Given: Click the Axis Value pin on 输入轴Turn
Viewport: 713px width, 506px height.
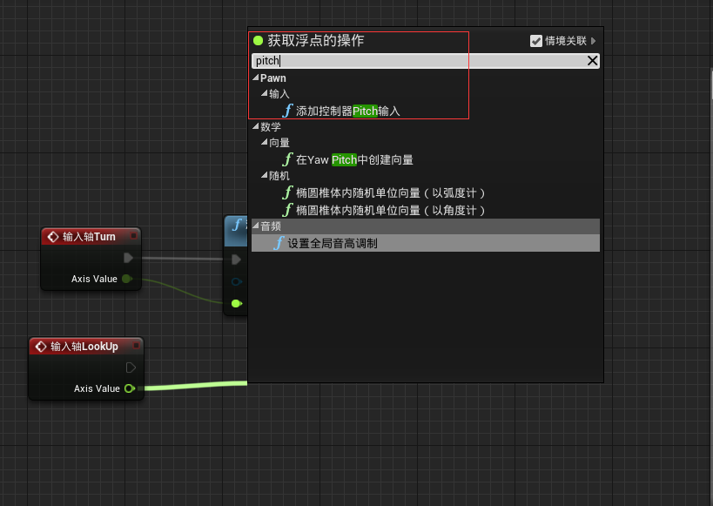Looking at the screenshot, I should 127,279.
